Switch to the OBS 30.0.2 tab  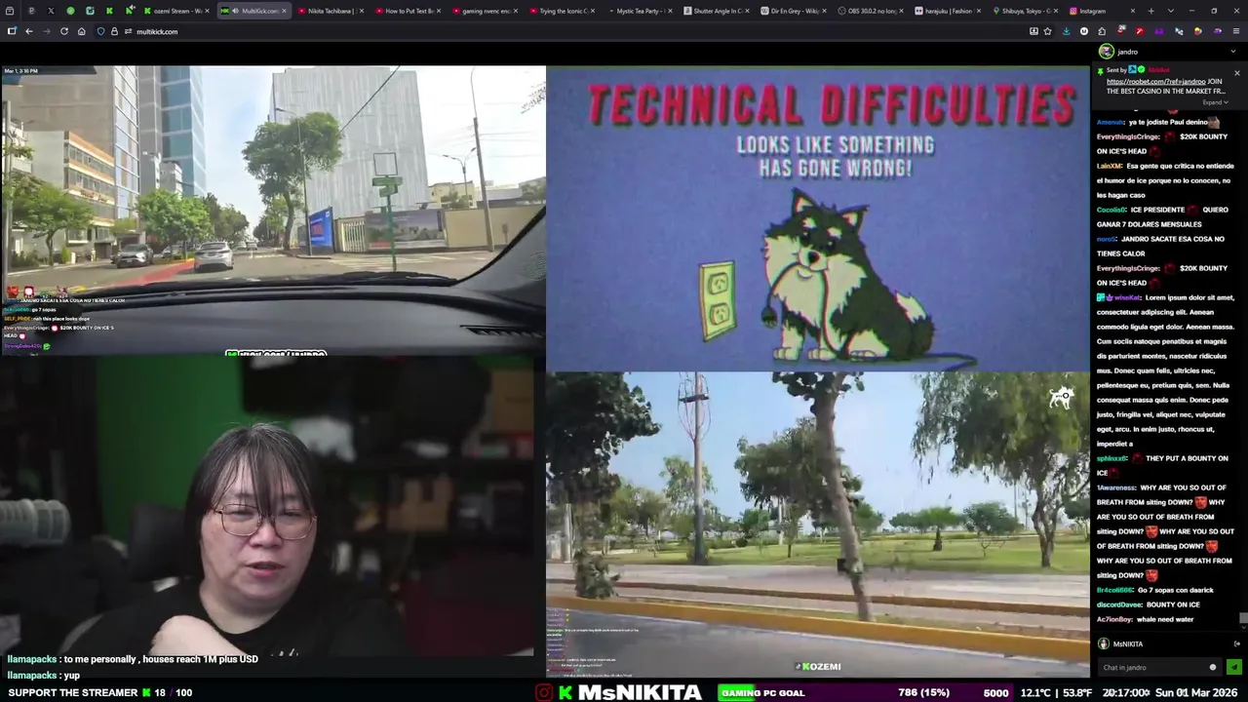coord(870,11)
